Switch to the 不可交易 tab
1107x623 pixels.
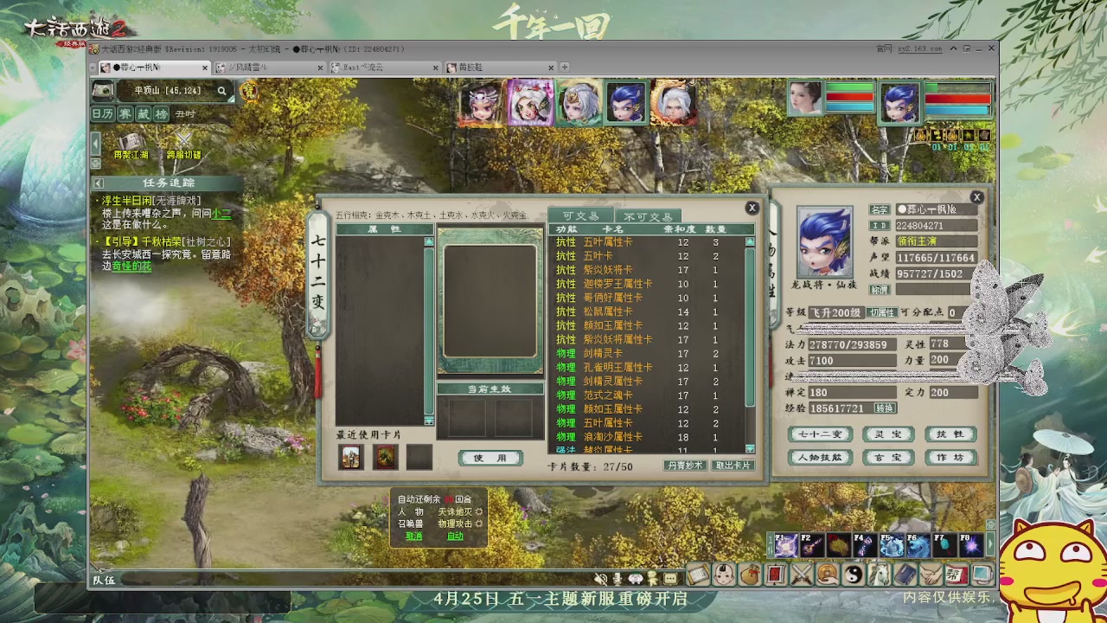tap(650, 215)
